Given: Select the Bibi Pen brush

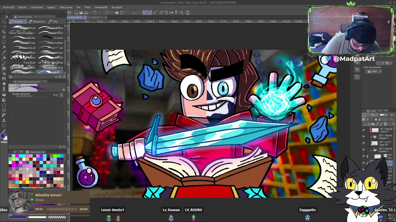Looking at the screenshot, I should point(22,38).
